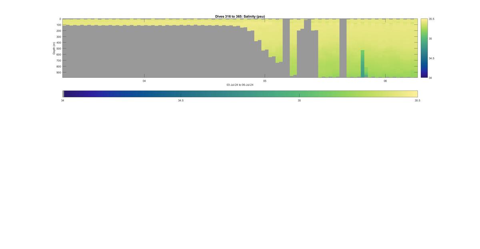480x249 pixels.
Task: Select the '04' date tick on the x-axis
Action: 144,81
